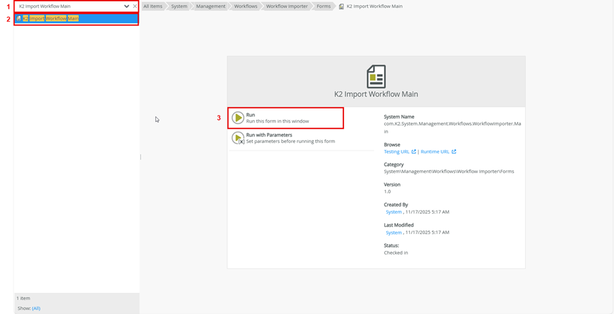This screenshot has width=614, height=314.
Task: Click the Run form play icon
Action: point(238,117)
